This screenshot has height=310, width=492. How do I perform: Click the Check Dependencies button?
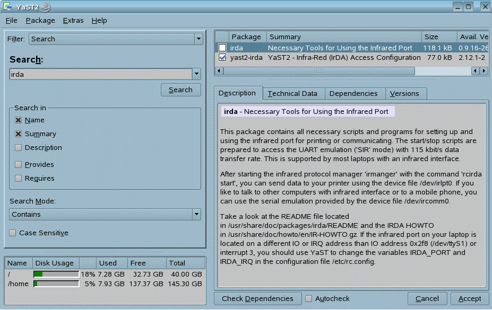tap(257, 299)
